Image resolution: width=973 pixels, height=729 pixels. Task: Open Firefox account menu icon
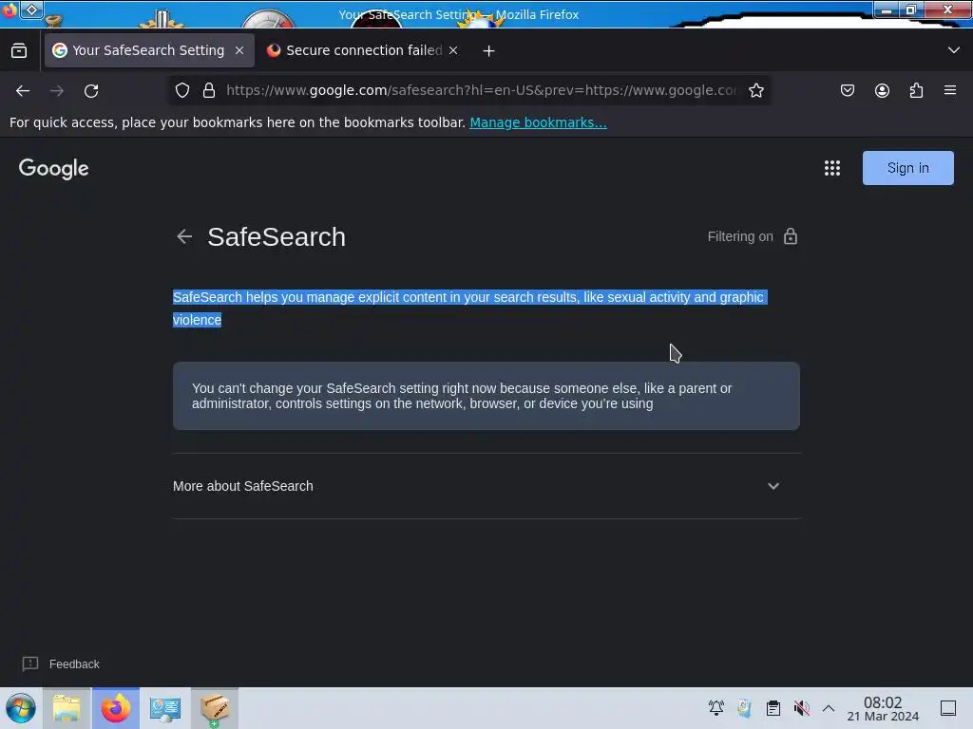(x=882, y=90)
